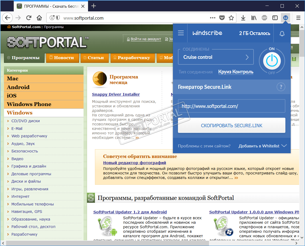
Task: Bookmark this page with the star icon
Action: [231, 18]
